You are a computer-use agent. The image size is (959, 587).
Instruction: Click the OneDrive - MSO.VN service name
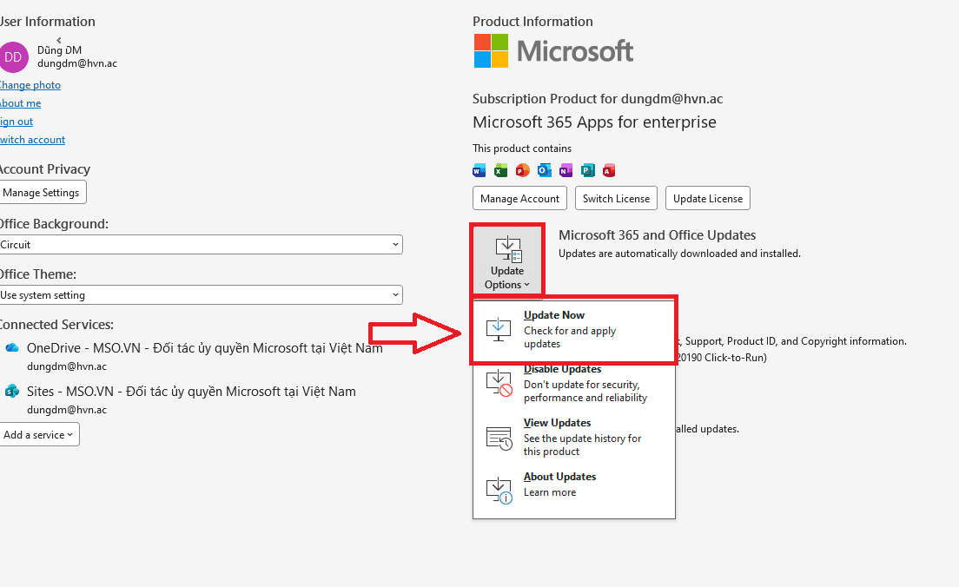(205, 348)
